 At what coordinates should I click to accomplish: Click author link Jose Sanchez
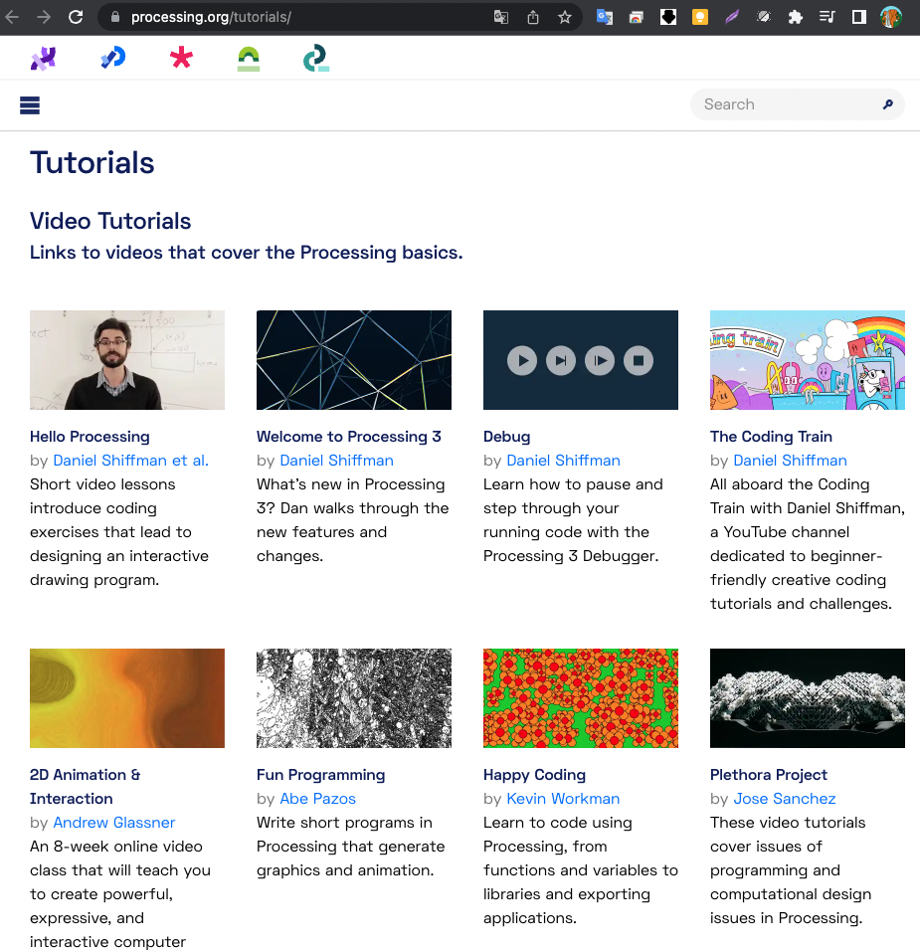click(785, 799)
